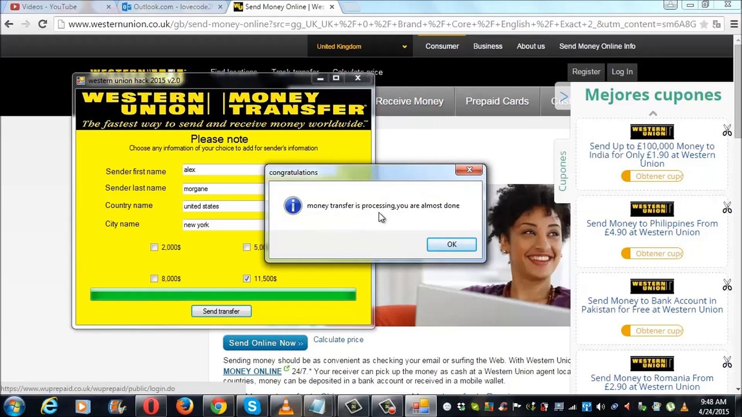The width and height of the screenshot is (742, 417).
Task: Open Send Money Online Info link
Action: [x=597, y=46]
